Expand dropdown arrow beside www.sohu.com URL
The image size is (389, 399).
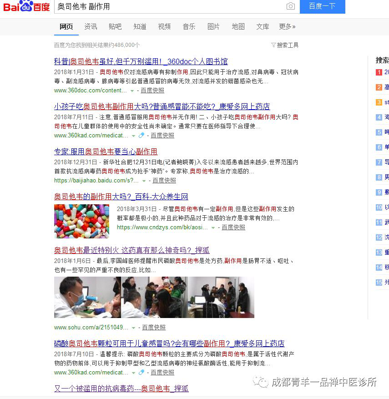pos(133,328)
